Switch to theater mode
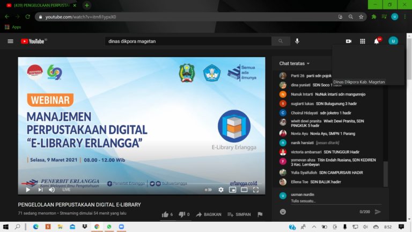 [x=244, y=190]
